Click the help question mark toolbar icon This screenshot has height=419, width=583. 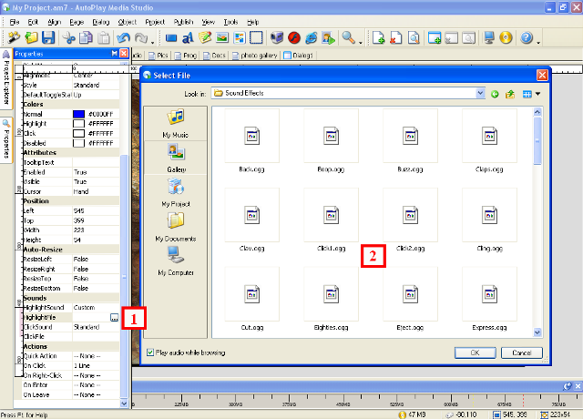tap(527, 38)
